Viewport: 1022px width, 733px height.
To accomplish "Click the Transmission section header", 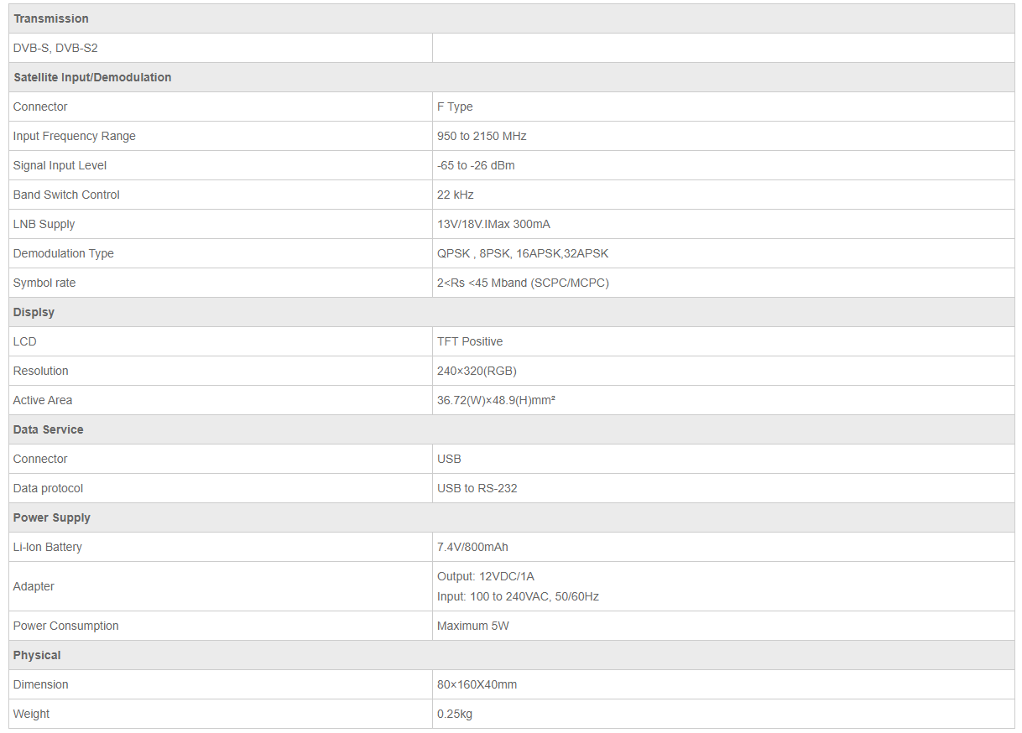I will 51,18.
